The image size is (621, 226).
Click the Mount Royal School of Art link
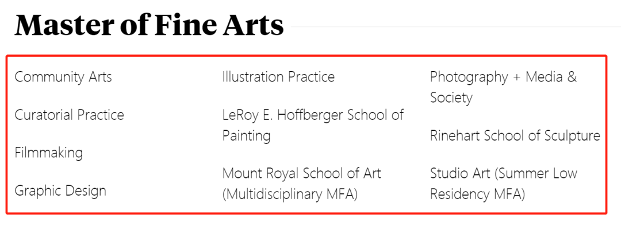[x=301, y=184]
